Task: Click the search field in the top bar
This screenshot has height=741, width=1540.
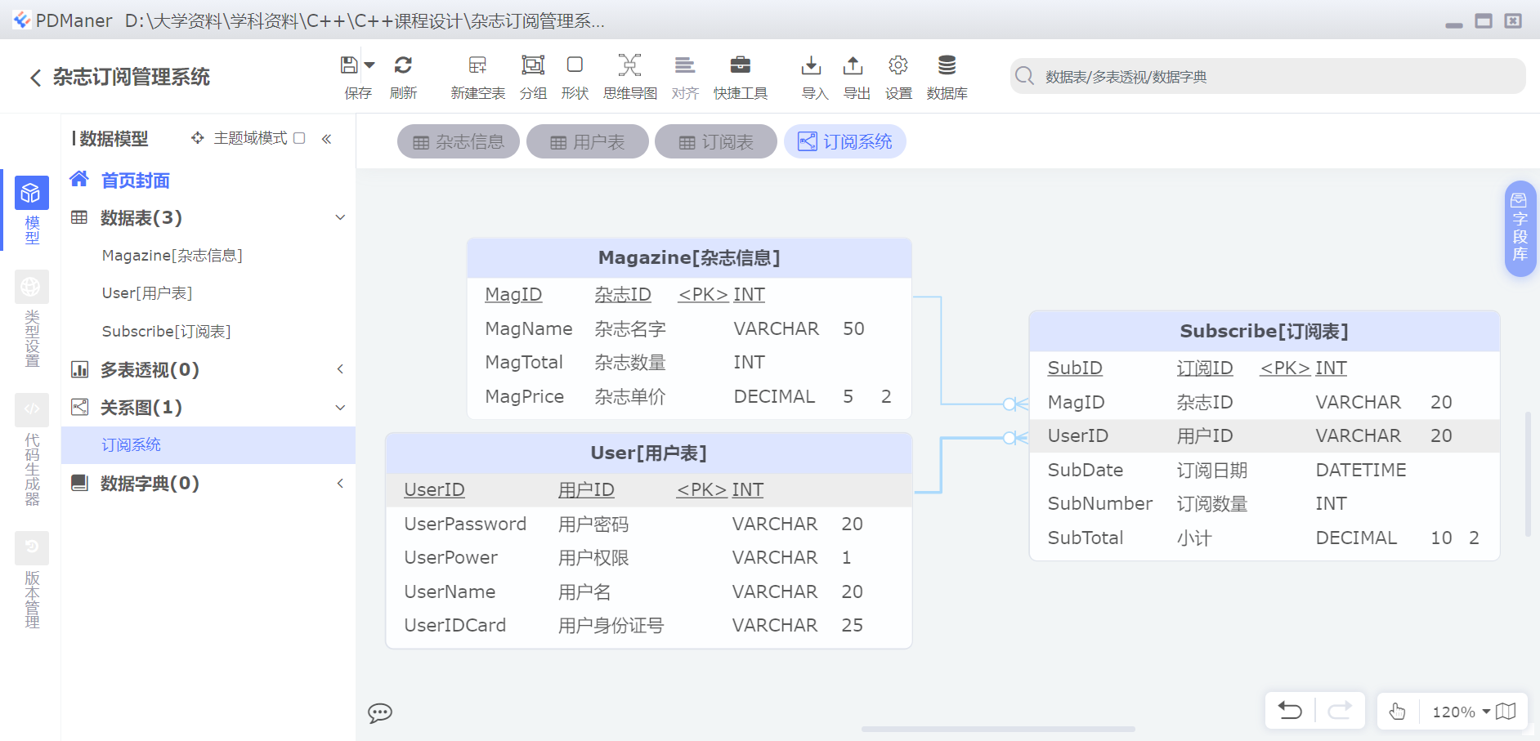Action: click(1267, 75)
